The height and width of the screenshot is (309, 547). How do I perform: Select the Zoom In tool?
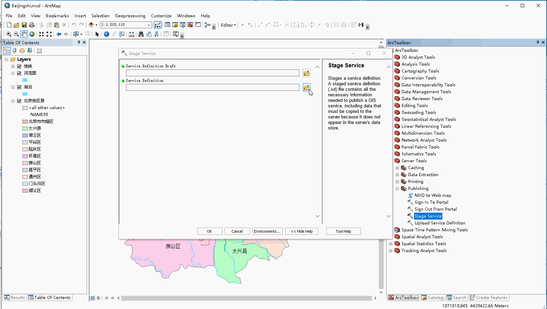pos(9,34)
